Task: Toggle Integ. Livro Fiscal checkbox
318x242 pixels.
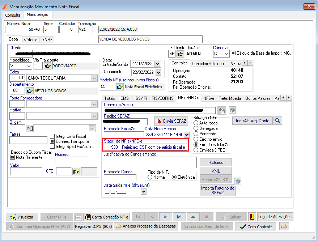Action: pos(52,136)
